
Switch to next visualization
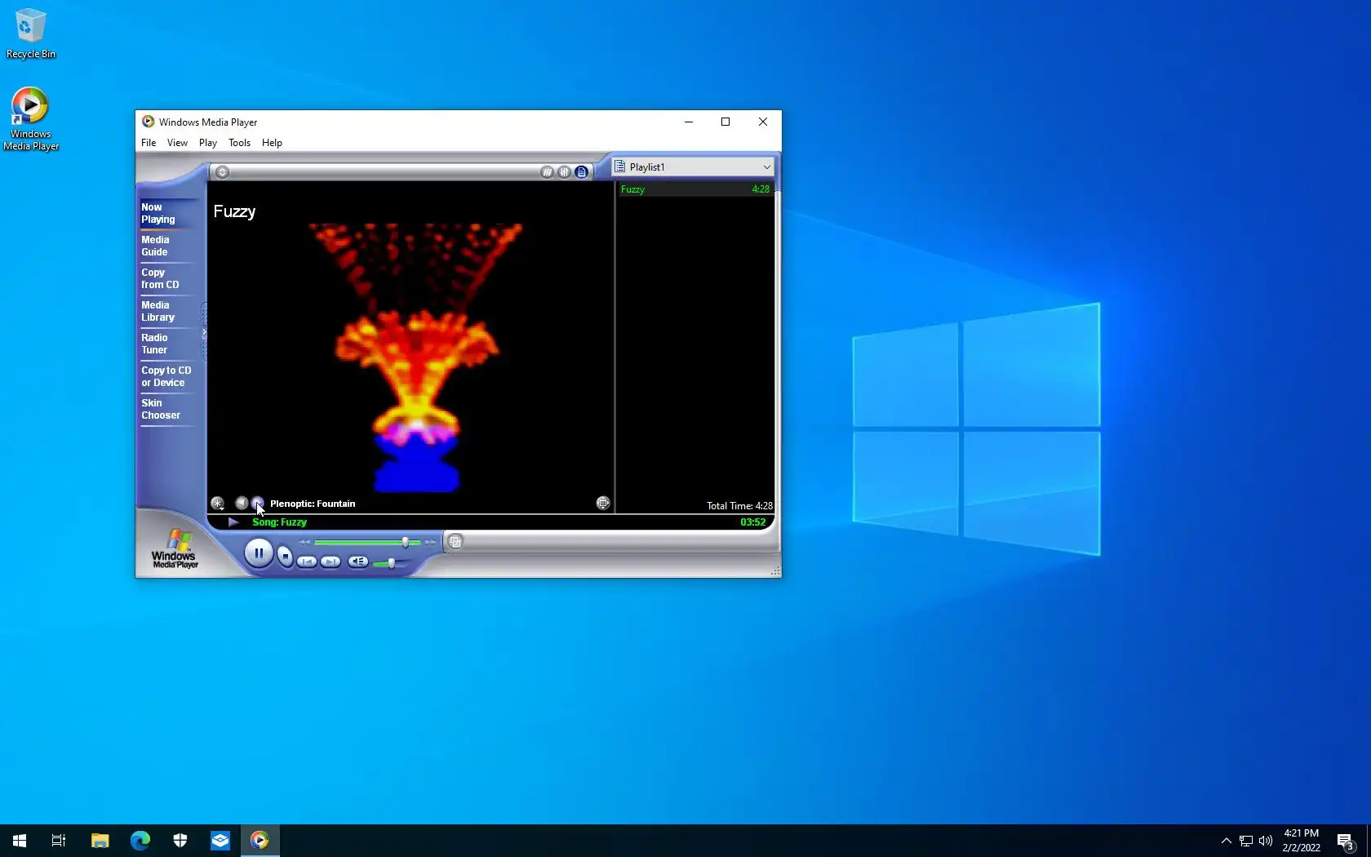pos(257,503)
